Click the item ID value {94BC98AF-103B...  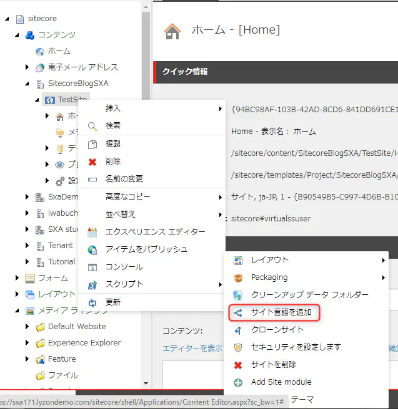coord(314,110)
